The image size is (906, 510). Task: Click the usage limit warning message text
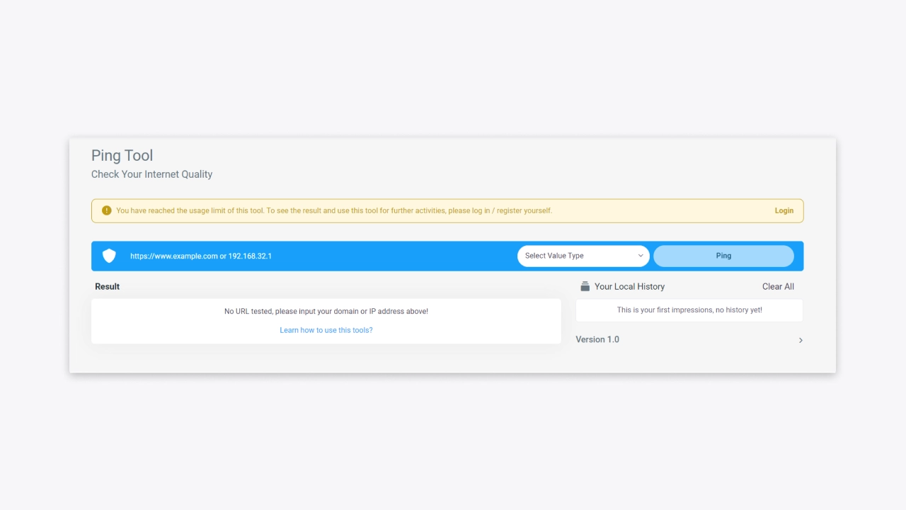(334, 210)
